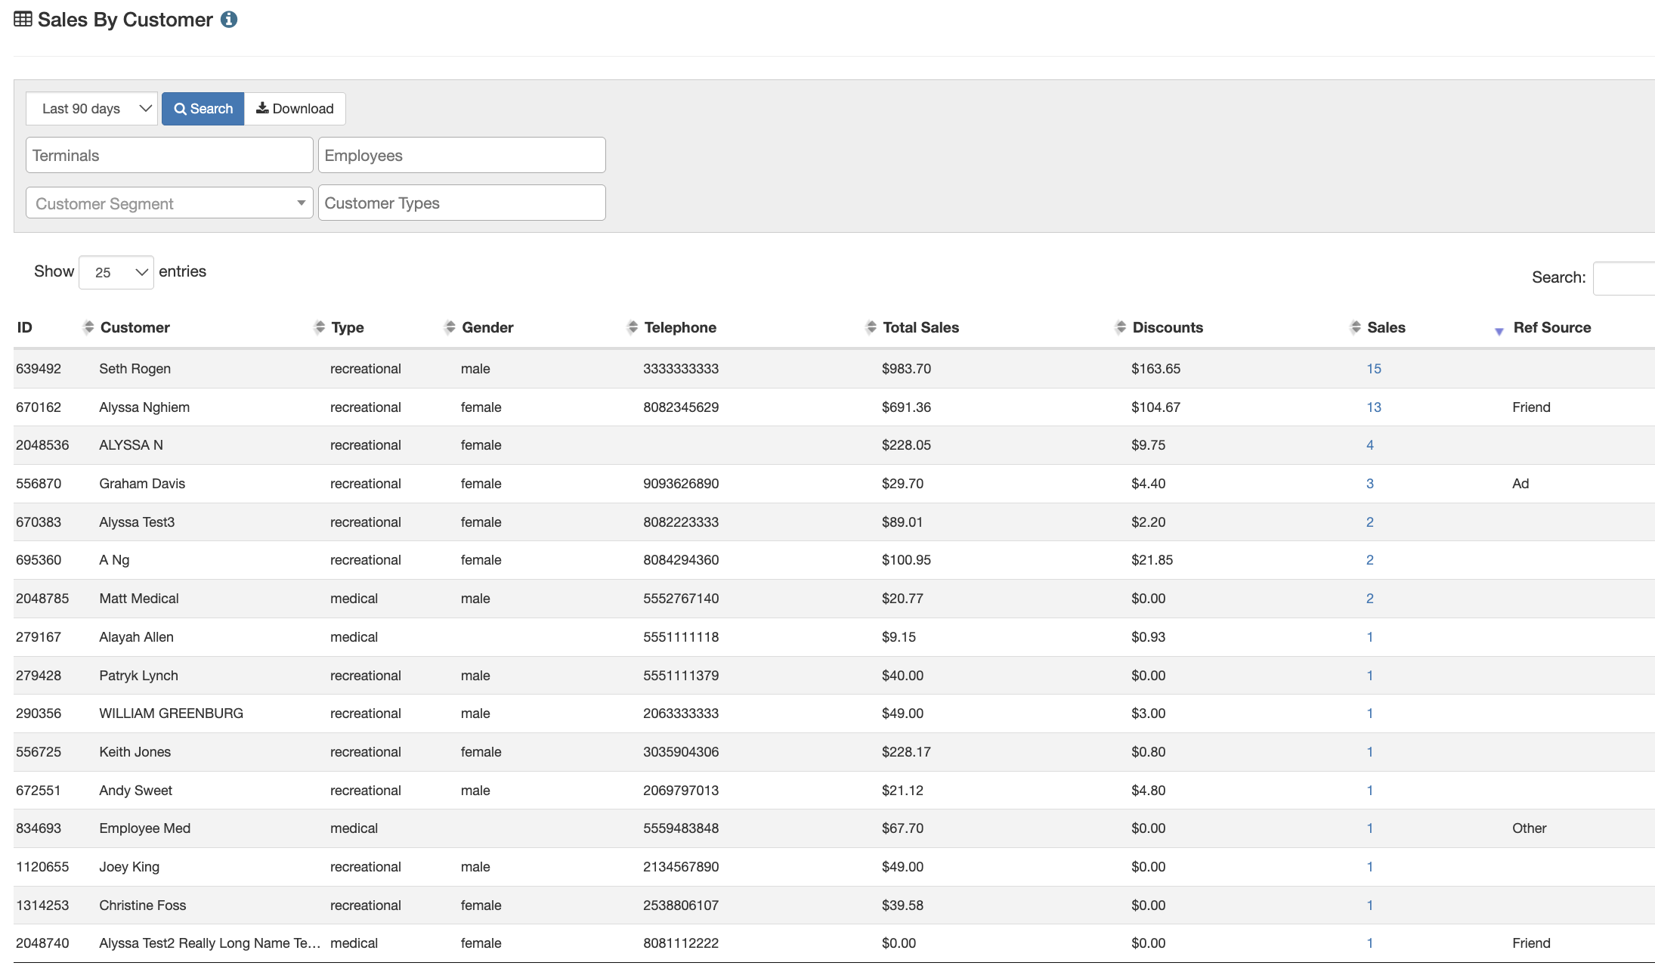This screenshot has width=1655, height=972.
Task: Open Christine Foss's 1 sale link
Action: [x=1369, y=905]
